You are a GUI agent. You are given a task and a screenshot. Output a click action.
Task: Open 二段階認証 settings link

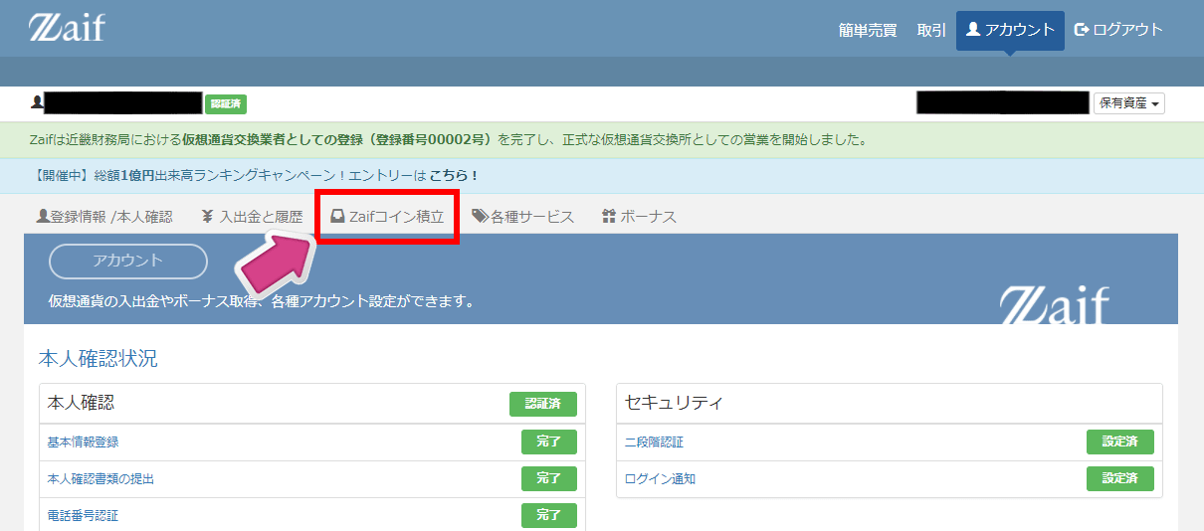[654, 442]
